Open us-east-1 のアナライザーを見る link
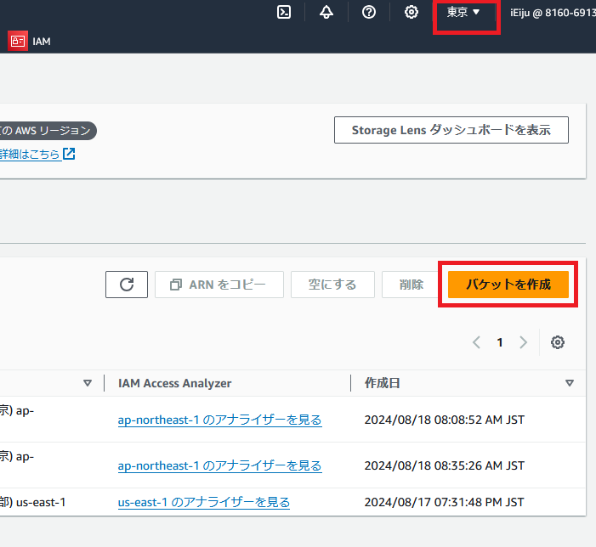The width and height of the screenshot is (596, 547). coord(204,502)
